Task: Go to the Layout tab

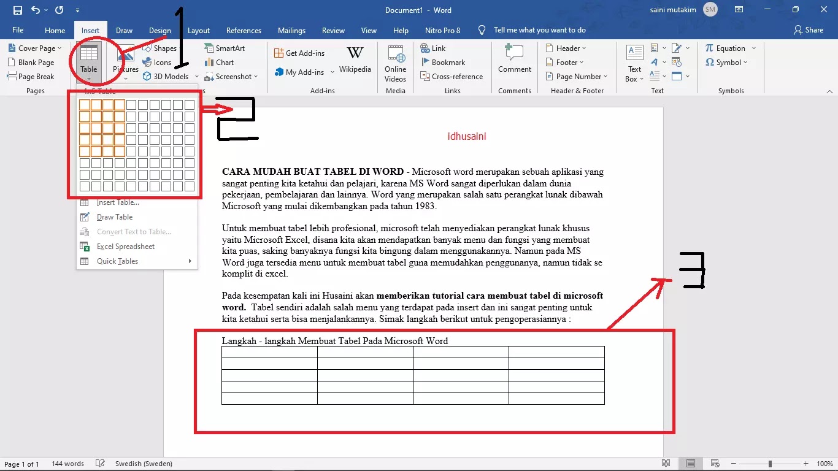Action: click(199, 30)
